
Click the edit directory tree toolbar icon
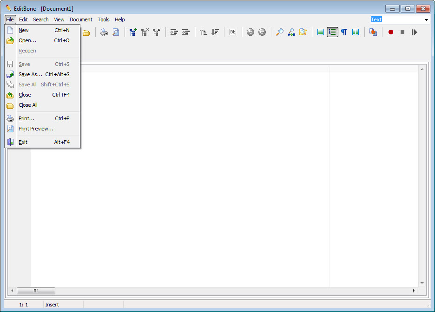157,32
